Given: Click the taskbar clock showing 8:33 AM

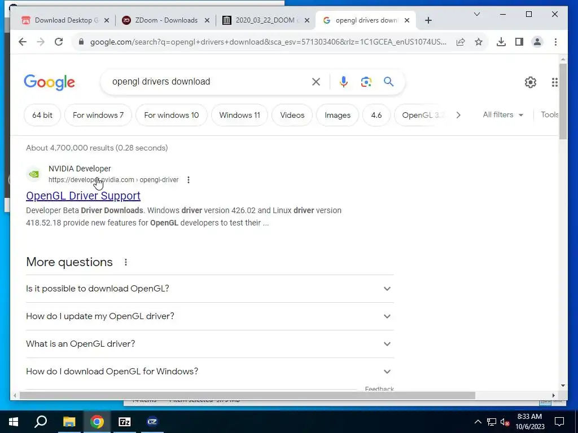Looking at the screenshot, I should [529, 422].
